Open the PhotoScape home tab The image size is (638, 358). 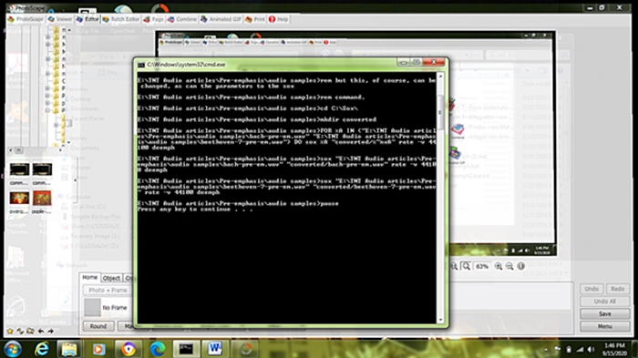26,19
